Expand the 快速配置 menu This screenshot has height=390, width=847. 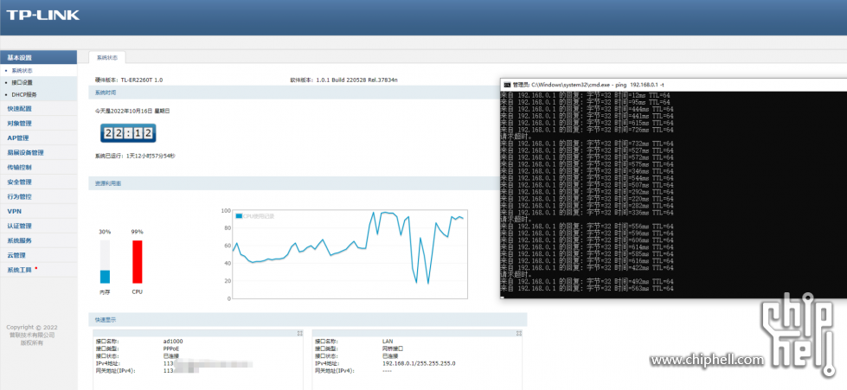[x=38, y=109]
